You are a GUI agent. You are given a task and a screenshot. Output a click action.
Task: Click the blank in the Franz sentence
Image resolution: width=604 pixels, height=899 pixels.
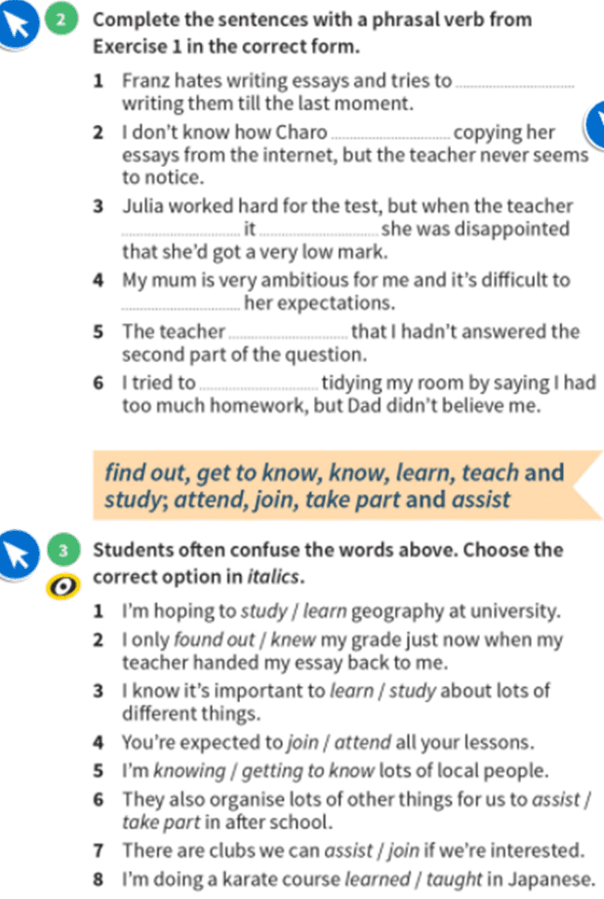pos(515,82)
